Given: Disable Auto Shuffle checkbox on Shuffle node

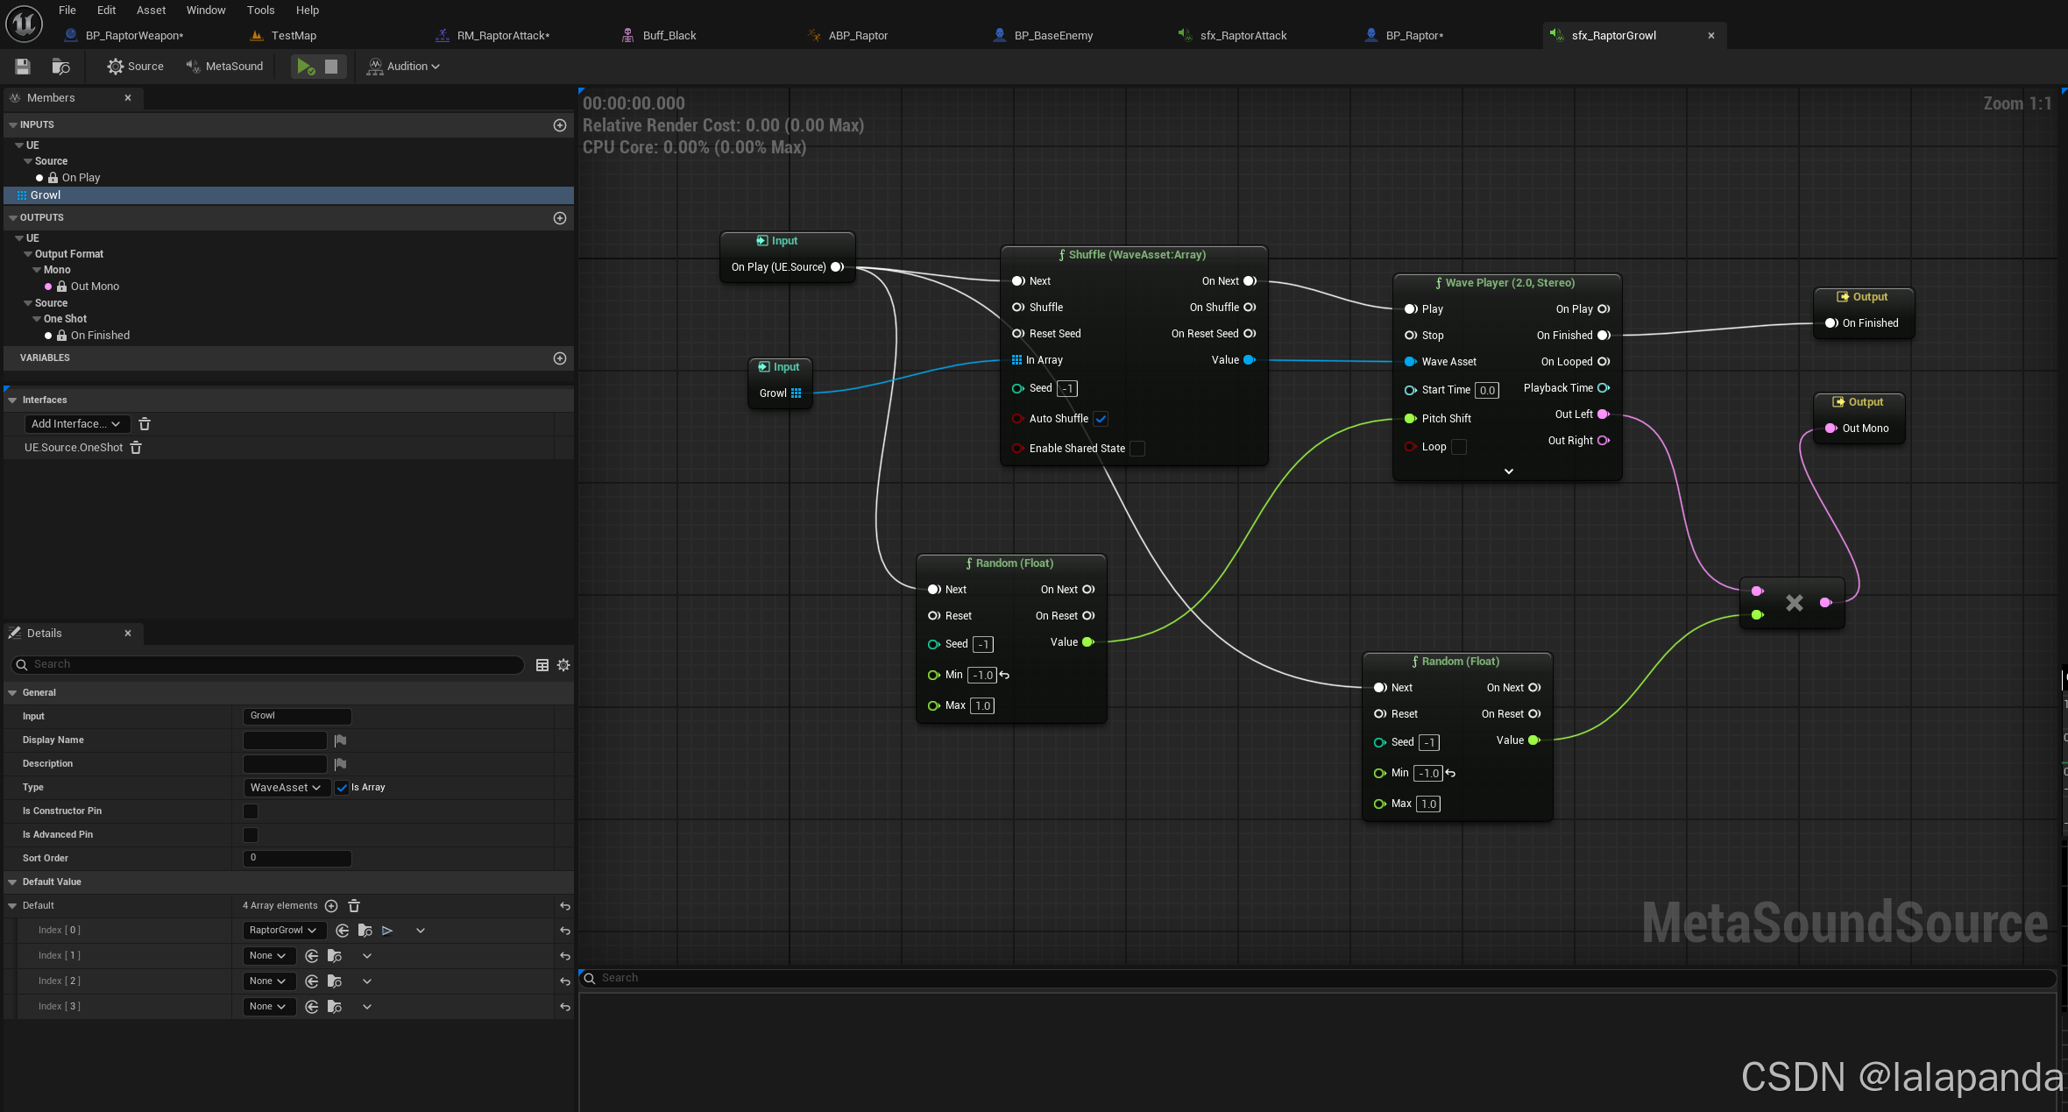Looking at the screenshot, I should [x=1101, y=419].
